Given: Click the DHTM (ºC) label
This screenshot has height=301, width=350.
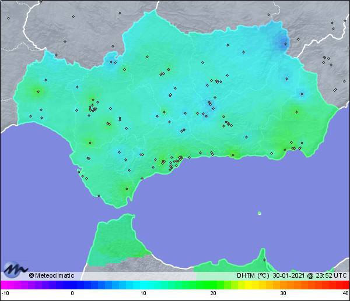Looking at the screenshot, I should coord(253,275).
